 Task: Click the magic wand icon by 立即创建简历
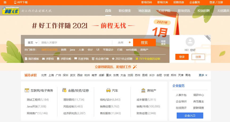point(135,67)
